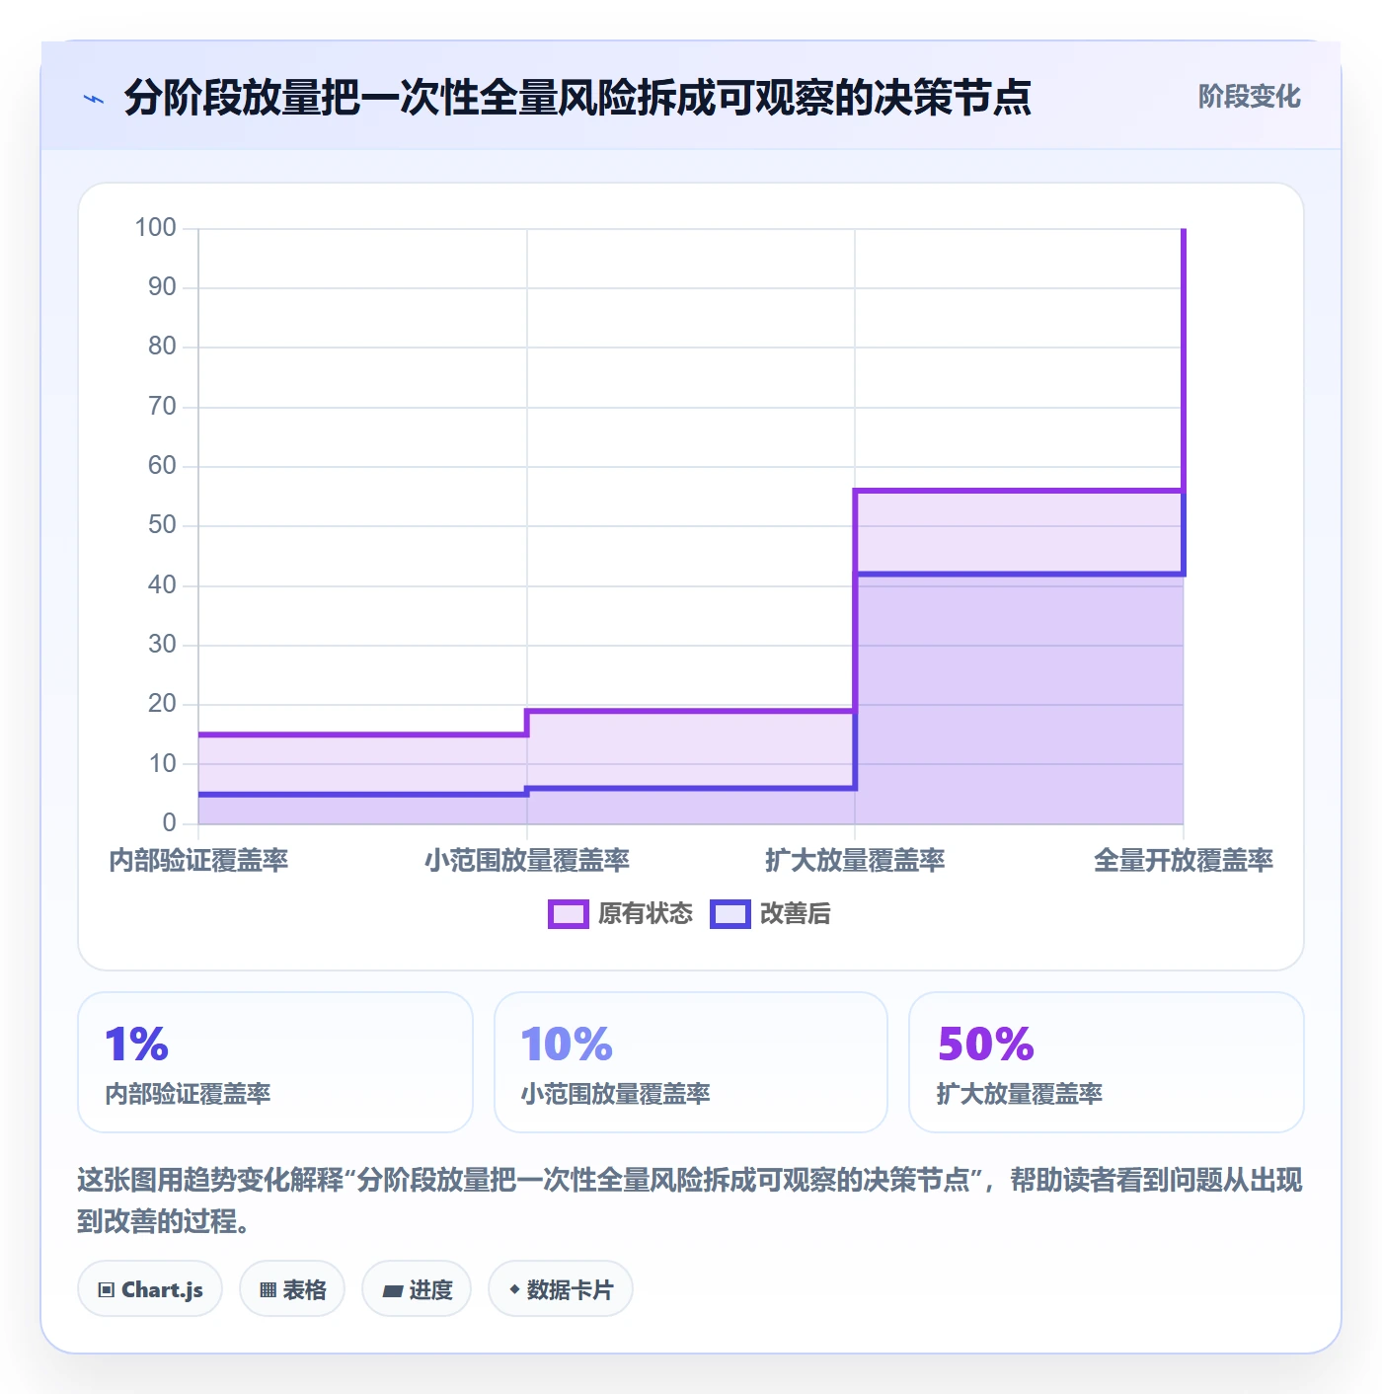This screenshot has height=1394, width=1382.
Task: Click the 10% value in the middle card
Action: click(567, 1045)
